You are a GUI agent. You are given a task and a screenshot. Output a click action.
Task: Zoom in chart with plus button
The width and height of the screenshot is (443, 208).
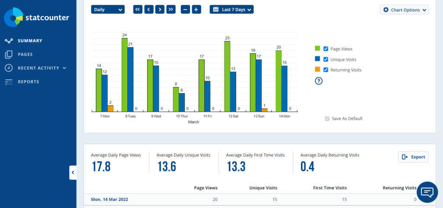pos(196,9)
